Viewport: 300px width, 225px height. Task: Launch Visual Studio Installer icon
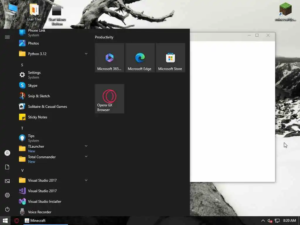22,201
